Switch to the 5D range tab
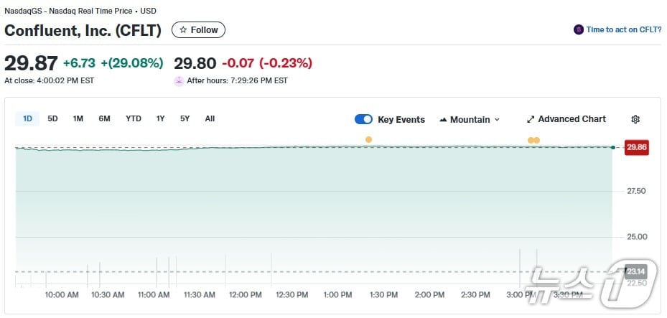The image size is (667, 318). (52, 118)
